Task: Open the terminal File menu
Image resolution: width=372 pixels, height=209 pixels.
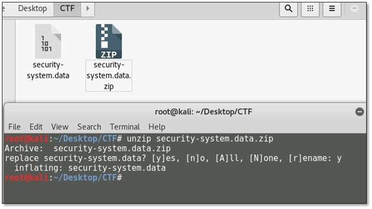Action: click(15, 126)
